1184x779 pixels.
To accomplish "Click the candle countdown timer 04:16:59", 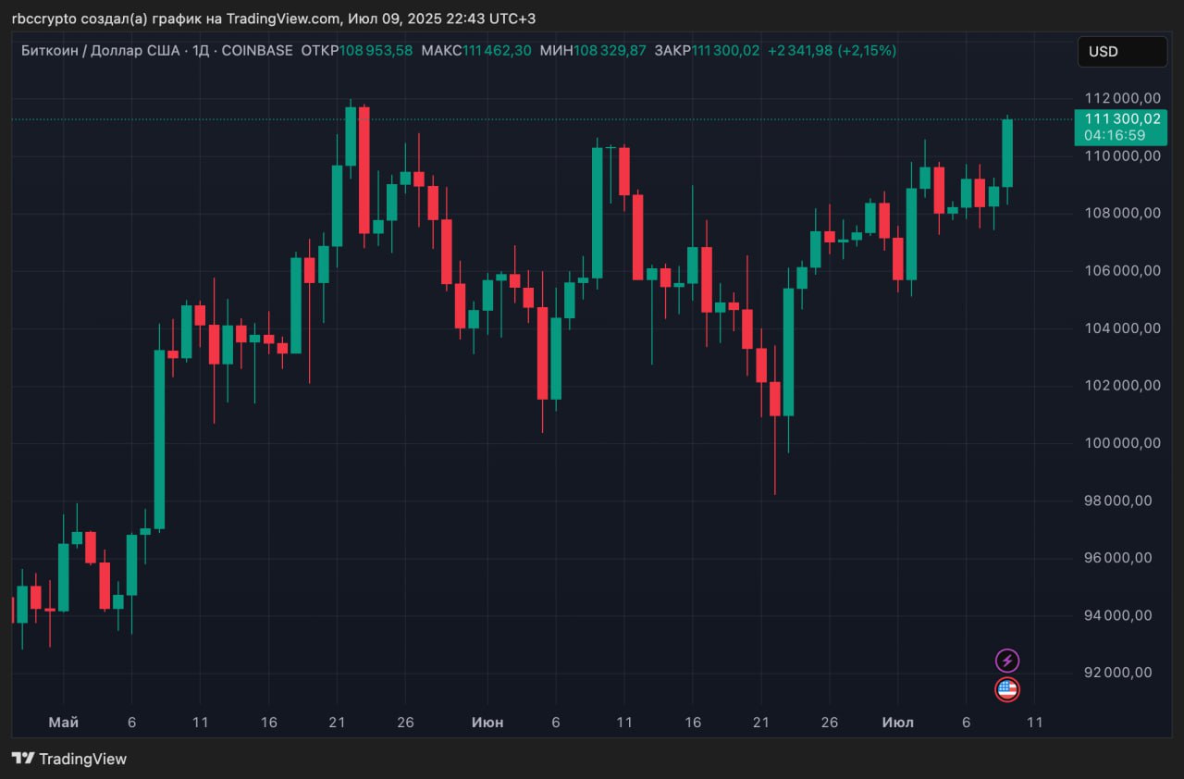I will click(1115, 135).
